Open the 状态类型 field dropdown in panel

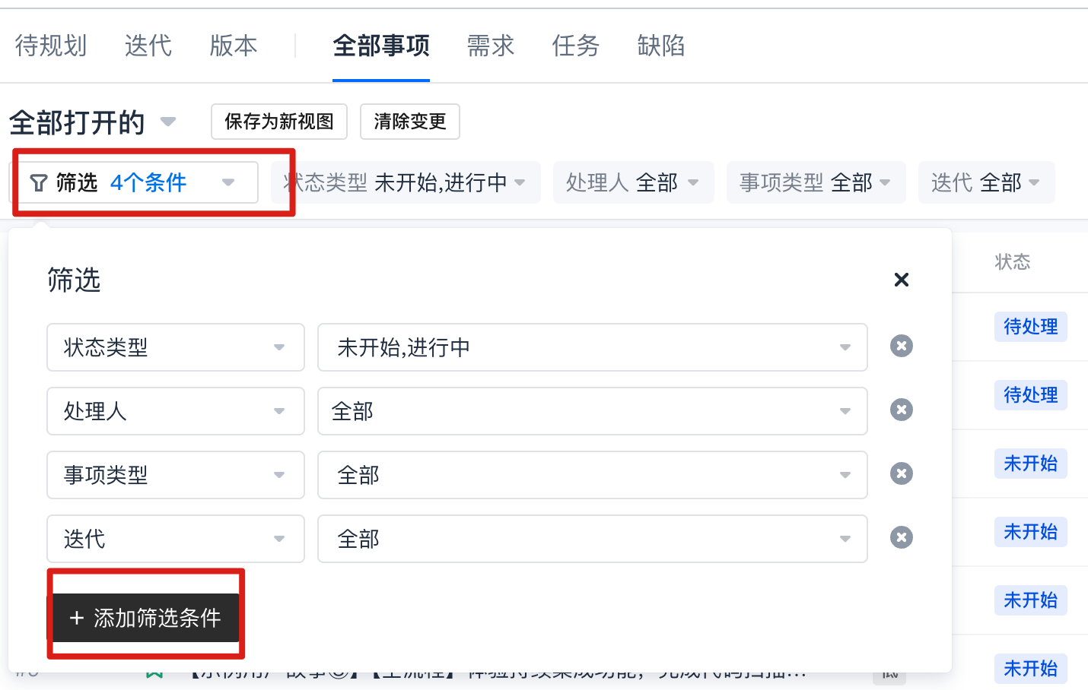tap(176, 347)
